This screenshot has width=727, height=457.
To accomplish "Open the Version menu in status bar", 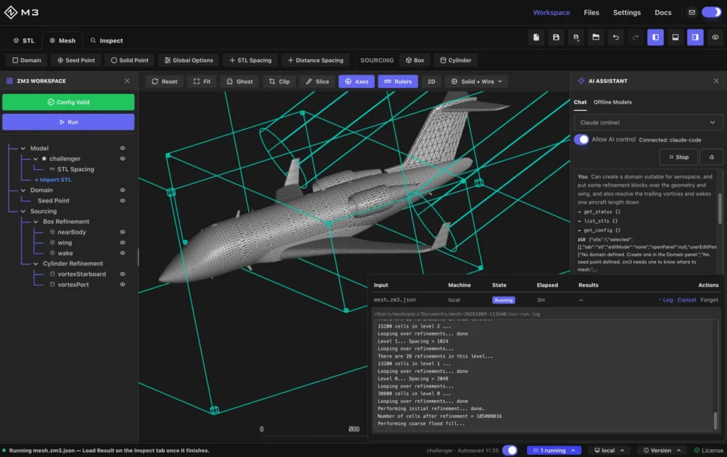I will 662,450.
